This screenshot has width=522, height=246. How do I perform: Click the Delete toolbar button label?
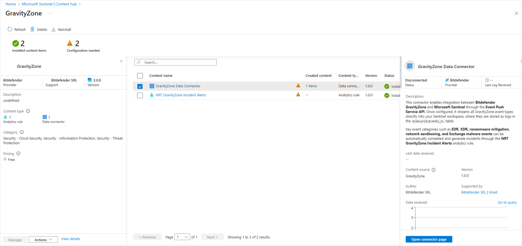click(x=42, y=30)
